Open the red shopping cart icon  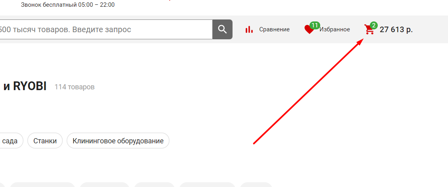point(369,30)
